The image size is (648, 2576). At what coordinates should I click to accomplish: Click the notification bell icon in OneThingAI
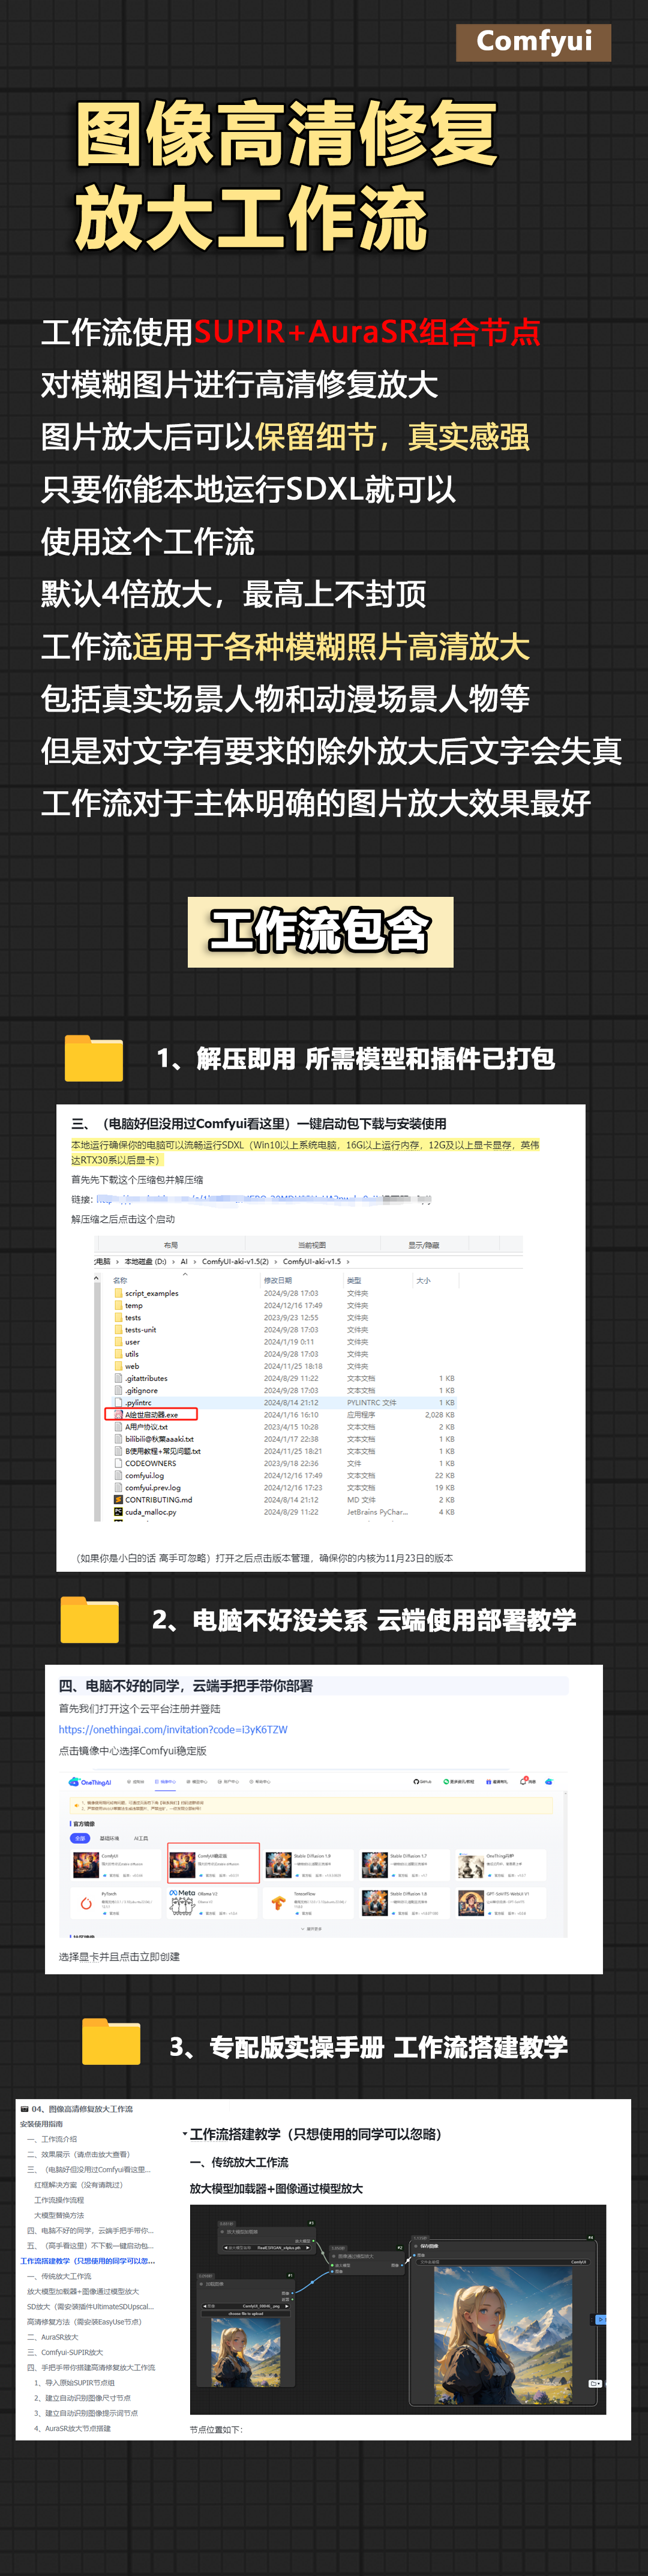tap(523, 1781)
